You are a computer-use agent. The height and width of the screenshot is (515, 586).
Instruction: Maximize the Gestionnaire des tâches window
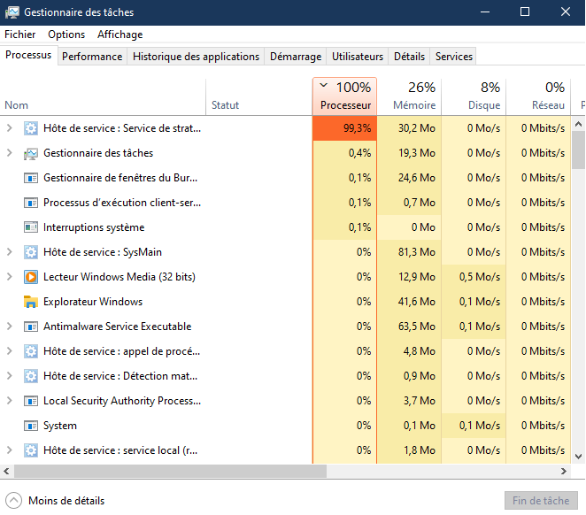click(525, 12)
